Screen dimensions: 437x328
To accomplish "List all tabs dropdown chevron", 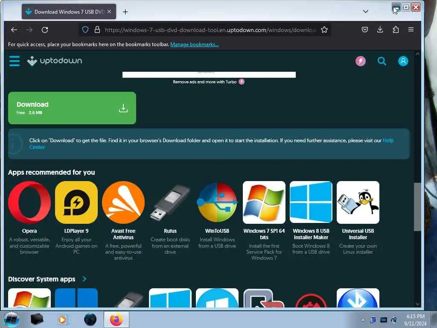I will pyautogui.click(x=366, y=12).
